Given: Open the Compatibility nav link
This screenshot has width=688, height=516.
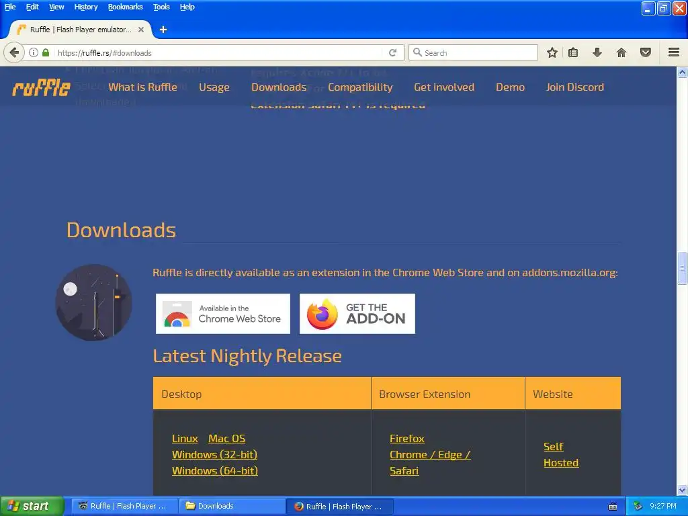Looking at the screenshot, I should [x=360, y=87].
